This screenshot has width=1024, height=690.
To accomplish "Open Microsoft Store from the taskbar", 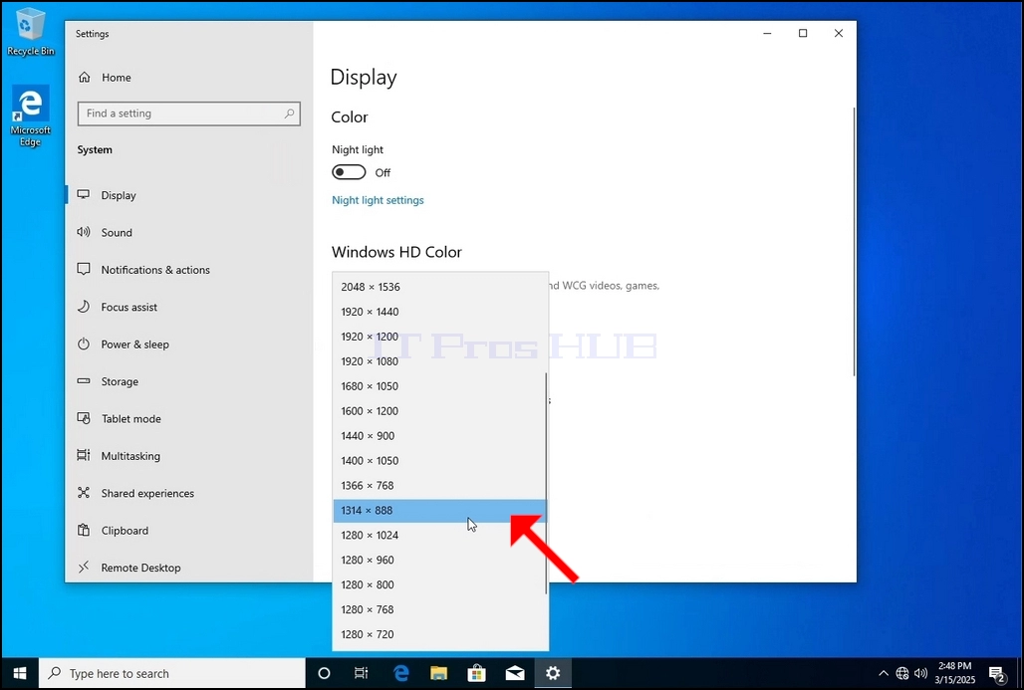I will [477, 673].
